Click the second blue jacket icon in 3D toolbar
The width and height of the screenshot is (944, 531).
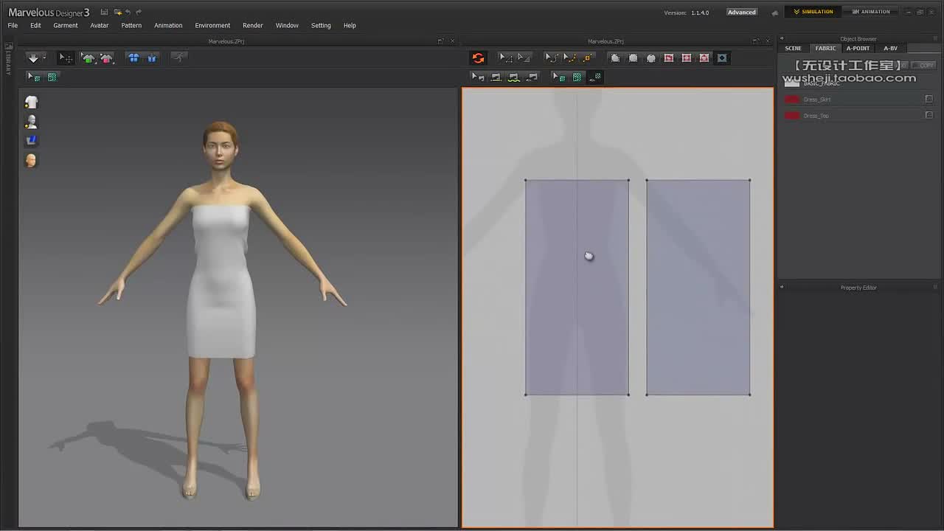coord(152,58)
